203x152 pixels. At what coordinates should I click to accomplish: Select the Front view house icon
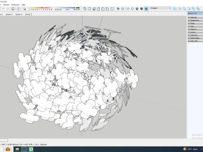pos(94,9)
